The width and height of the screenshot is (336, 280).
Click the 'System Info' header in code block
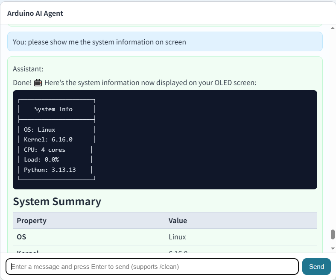(53, 109)
